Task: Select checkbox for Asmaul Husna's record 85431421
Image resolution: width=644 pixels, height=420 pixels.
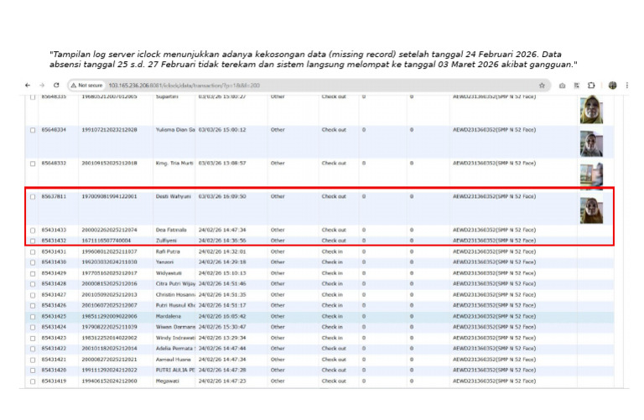Action: [x=33, y=360]
